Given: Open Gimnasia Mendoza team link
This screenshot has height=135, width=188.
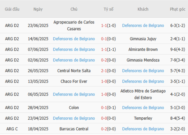Looking at the screenshot, I should (x=143, y=60).
